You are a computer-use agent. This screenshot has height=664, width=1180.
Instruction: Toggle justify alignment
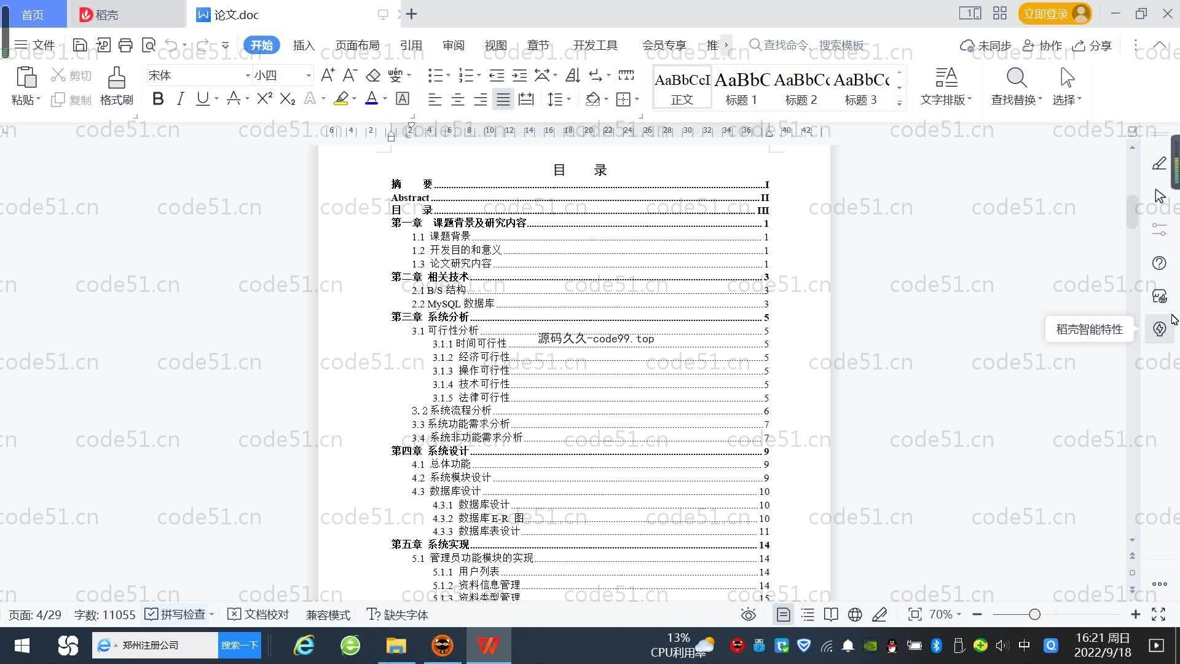click(503, 99)
